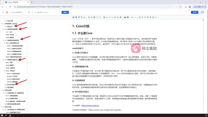
Task: Select outline item 2.2.2 工作流
Action: pos(10,35)
